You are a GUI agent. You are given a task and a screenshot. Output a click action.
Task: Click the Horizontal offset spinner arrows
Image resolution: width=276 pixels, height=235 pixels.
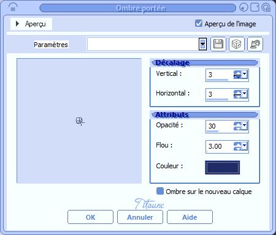click(237, 94)
